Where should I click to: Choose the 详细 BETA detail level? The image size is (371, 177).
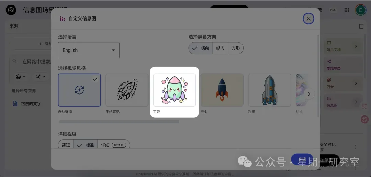tap(114, 145)
